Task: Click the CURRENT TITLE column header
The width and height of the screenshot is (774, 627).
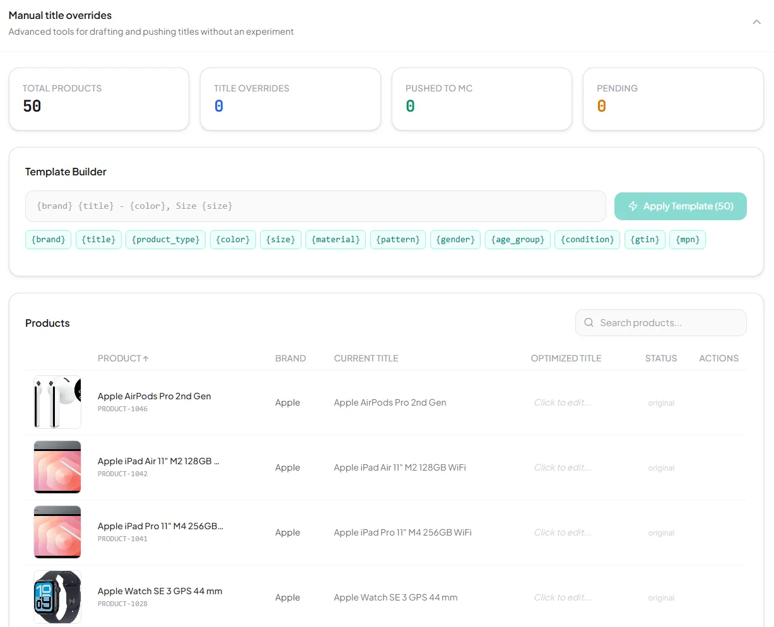Action: (366, 358)
